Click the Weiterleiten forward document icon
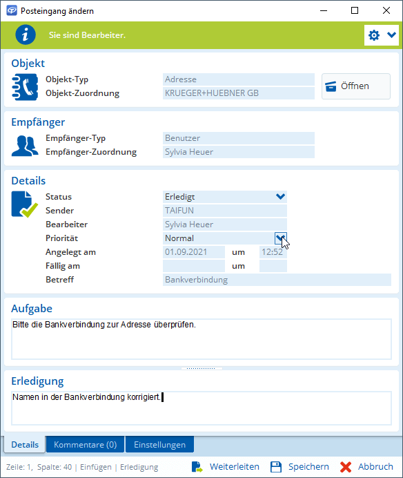Image resolution: width=403 pixels, height=478 pixels. tap(197, 467)
